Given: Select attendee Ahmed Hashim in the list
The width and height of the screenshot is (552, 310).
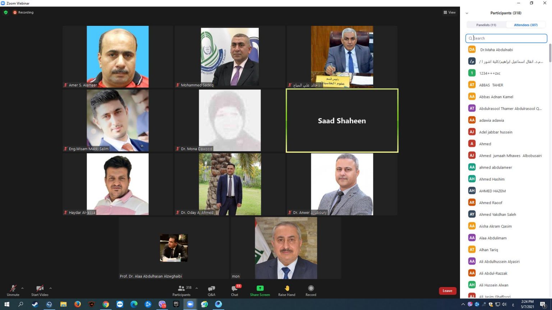Looking at the screenshot, I should pos(492,179).
